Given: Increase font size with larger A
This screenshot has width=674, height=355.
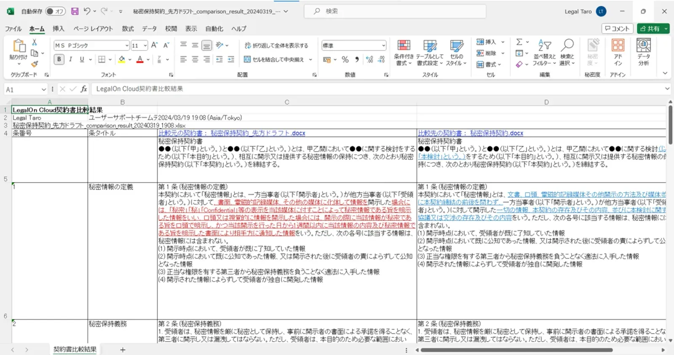Looking at the screenshot, I should (x=154, y=45).
